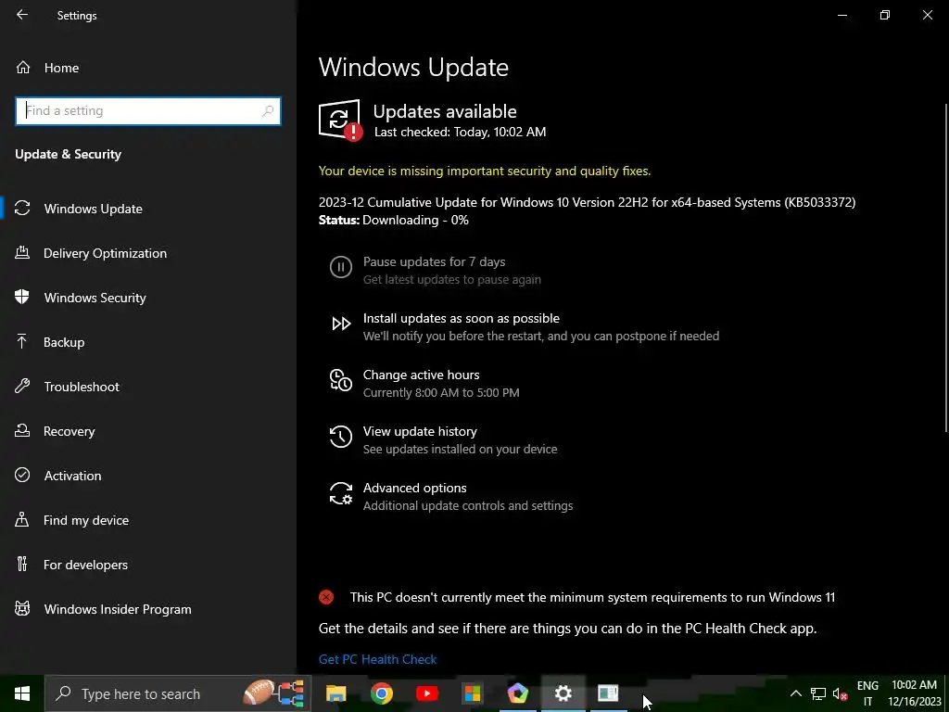This screenshot has height=712, width=949.
Task: Click the muted volume speaker icon
Action: click(x=840, y=693)
